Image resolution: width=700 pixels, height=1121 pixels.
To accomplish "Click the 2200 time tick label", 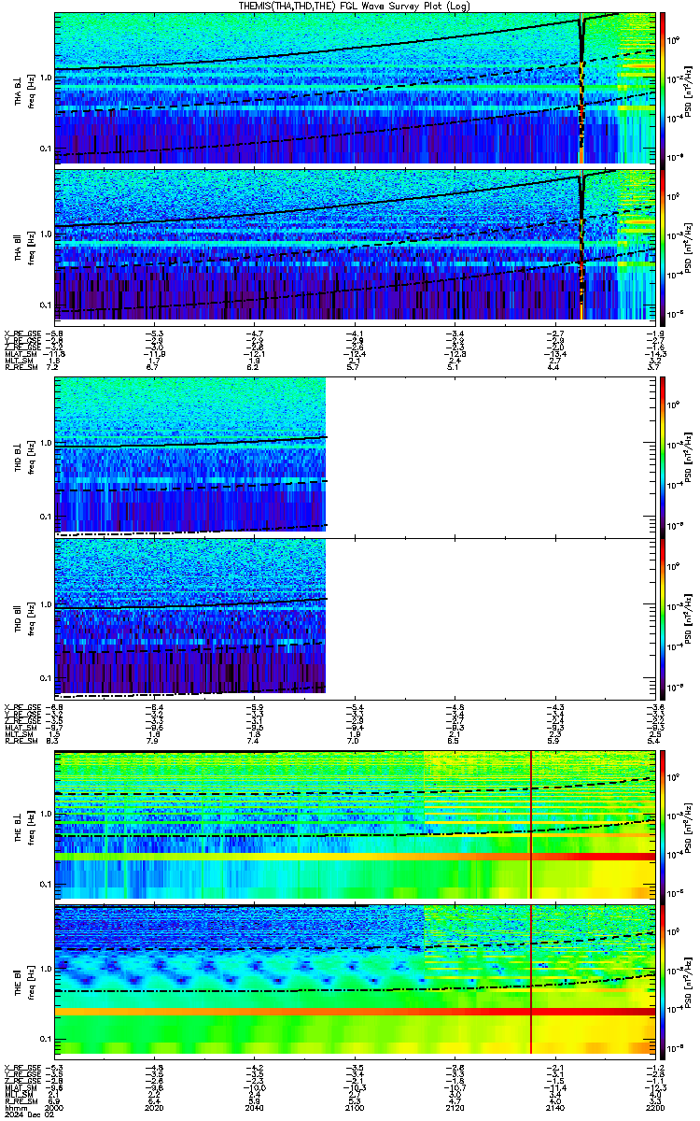I will tap(653, 1108).
